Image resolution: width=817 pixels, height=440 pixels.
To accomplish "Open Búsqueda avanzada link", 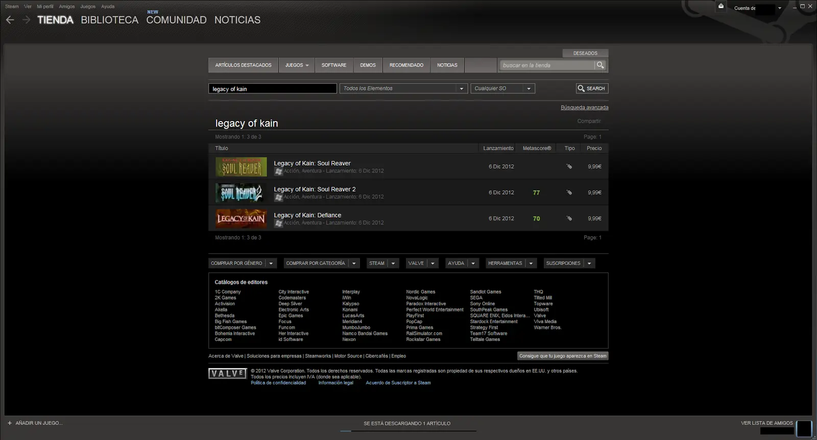I will pos(584,107).
